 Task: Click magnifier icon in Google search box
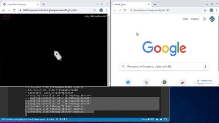[x=123, y=67]
